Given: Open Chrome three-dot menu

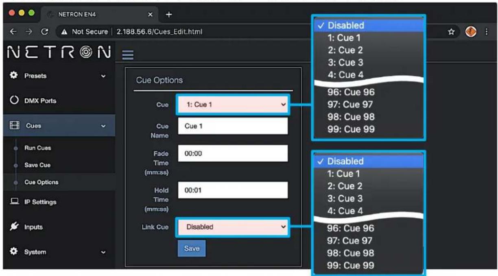Looking at the screenshot, I should click(x=487, y=32).
